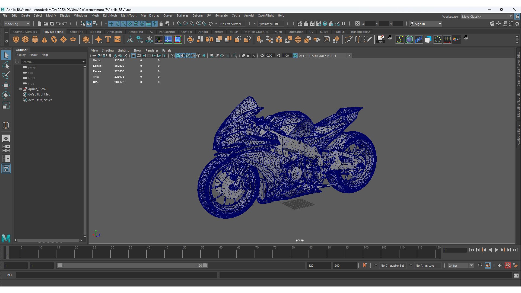Toggle textured display in viewport toolbar
The image size is (521, 293).
coord(193,56)
